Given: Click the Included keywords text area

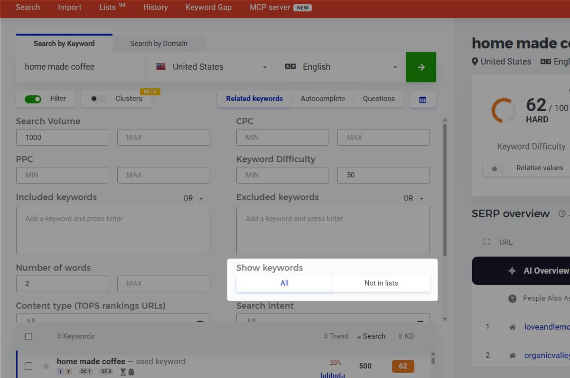Looking at the screenshot, I should (112, 230).
